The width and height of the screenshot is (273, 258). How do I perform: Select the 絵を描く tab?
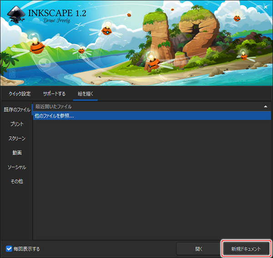(x=86, y=94)
